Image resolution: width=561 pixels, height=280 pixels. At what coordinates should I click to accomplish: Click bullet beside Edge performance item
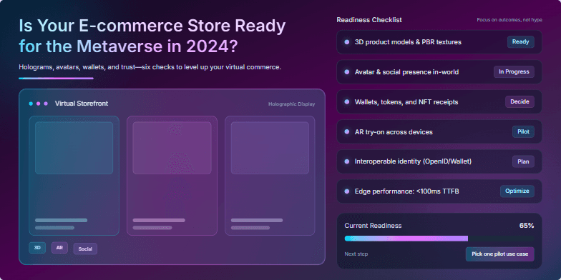[346, 191]
